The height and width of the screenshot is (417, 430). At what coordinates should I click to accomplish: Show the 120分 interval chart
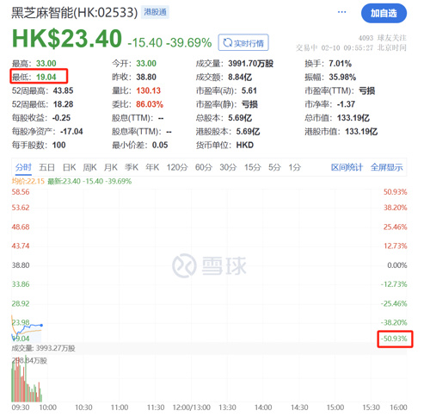pyautogui.click(x=177, y=167)
